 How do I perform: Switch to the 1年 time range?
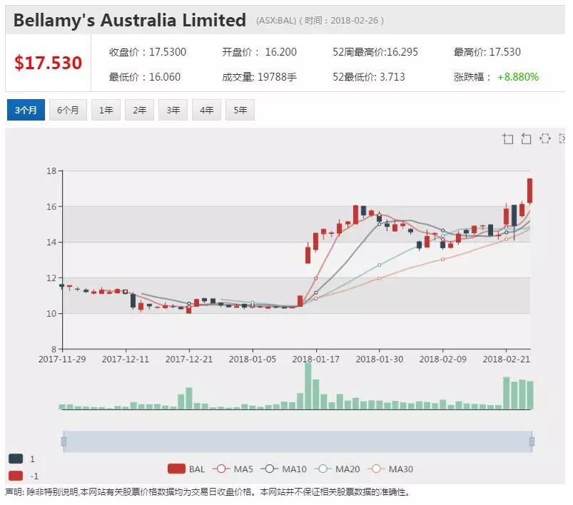click(x=106, y=110)
